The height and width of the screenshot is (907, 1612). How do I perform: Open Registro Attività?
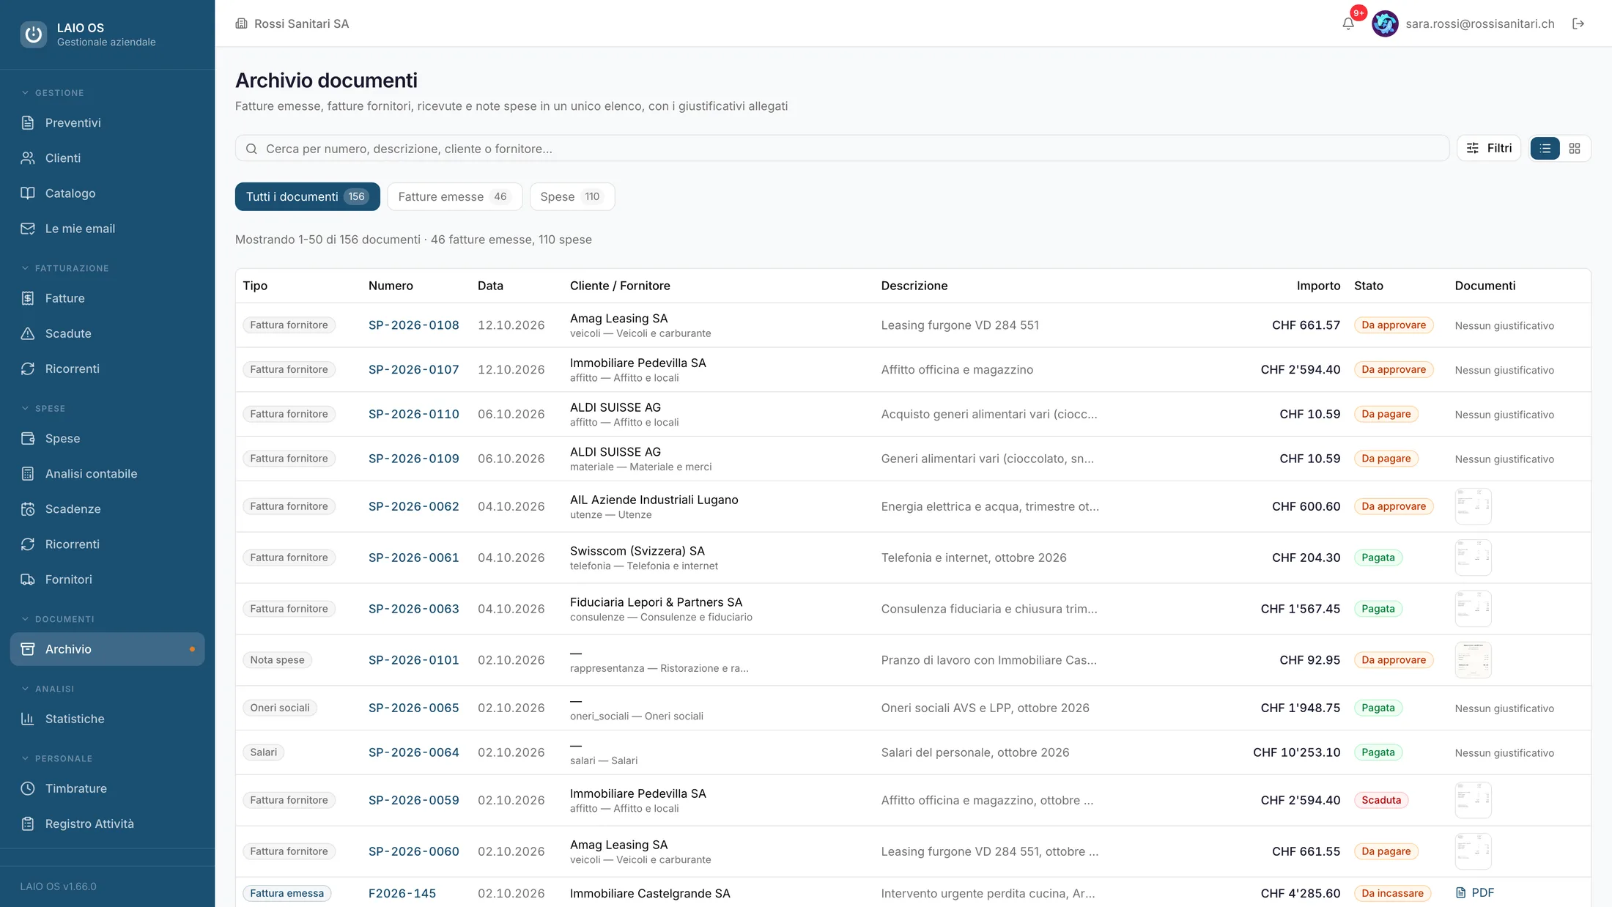coord(107,823)
